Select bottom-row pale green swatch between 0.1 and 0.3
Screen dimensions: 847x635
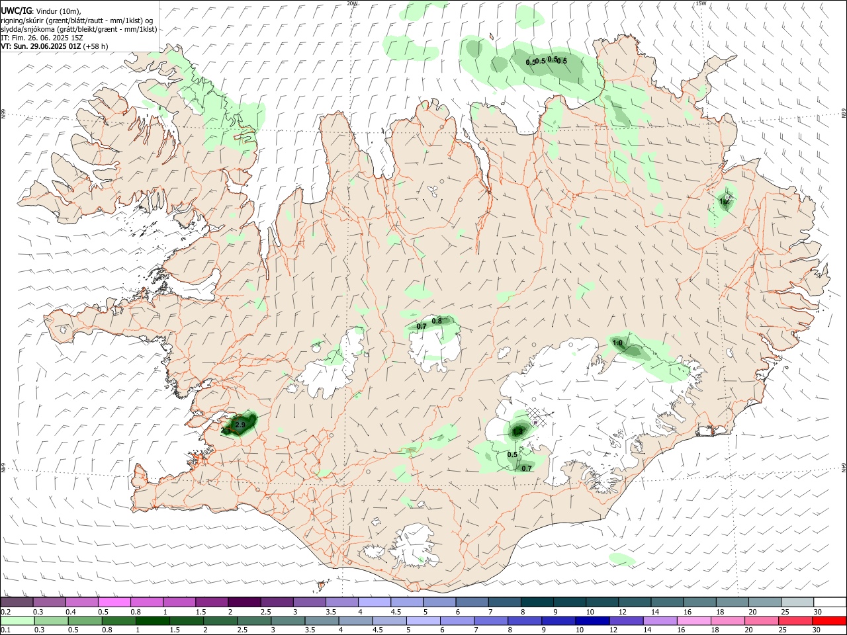point(17,620)
